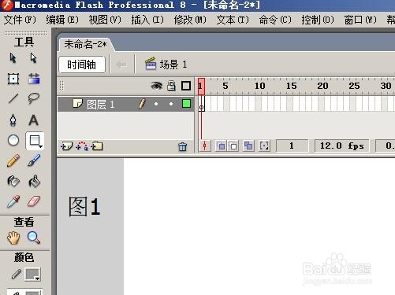
Task: Select the Selection arrow tool
Action: [x=13, y=58]
